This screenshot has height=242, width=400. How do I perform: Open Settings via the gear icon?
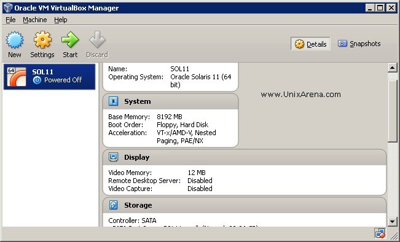pyautogui.click(x=42, y=40)
